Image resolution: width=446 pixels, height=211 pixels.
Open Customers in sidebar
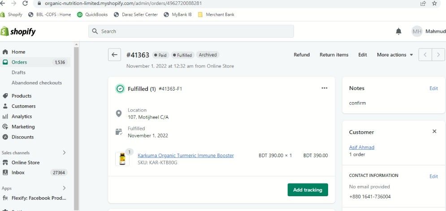24,106
